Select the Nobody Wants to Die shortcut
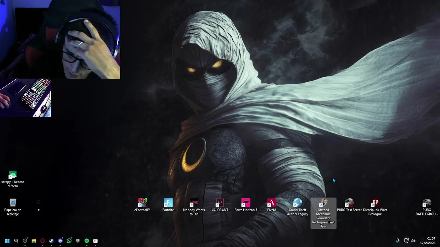Viewport: 440px width, 247px height. (194, 207)
